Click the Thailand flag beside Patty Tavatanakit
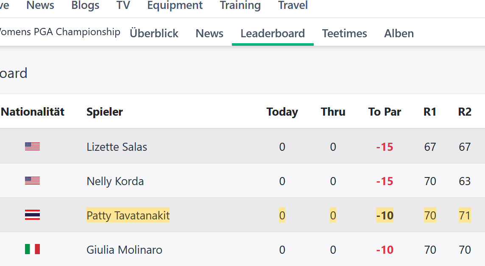The width and height of the screenshot is (485, 266). (32, 215)
